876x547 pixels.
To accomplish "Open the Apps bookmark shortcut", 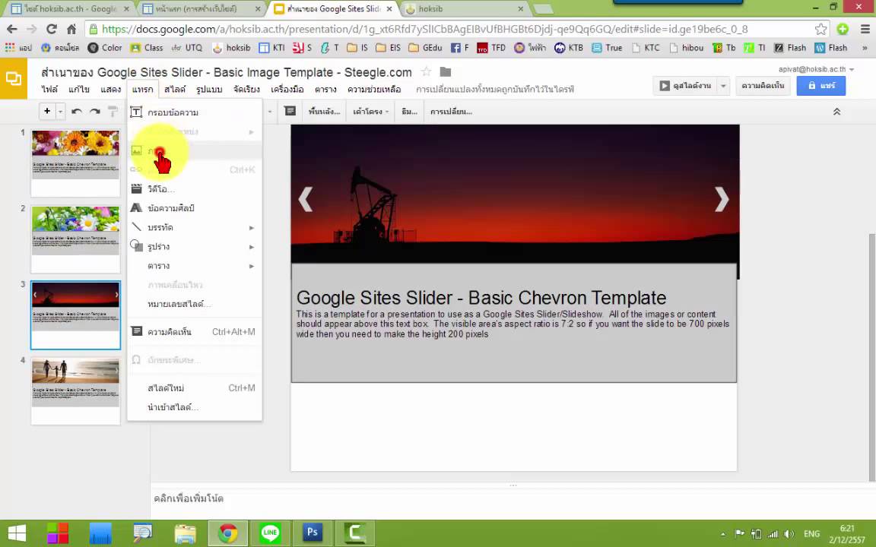I will click(18, 48).
